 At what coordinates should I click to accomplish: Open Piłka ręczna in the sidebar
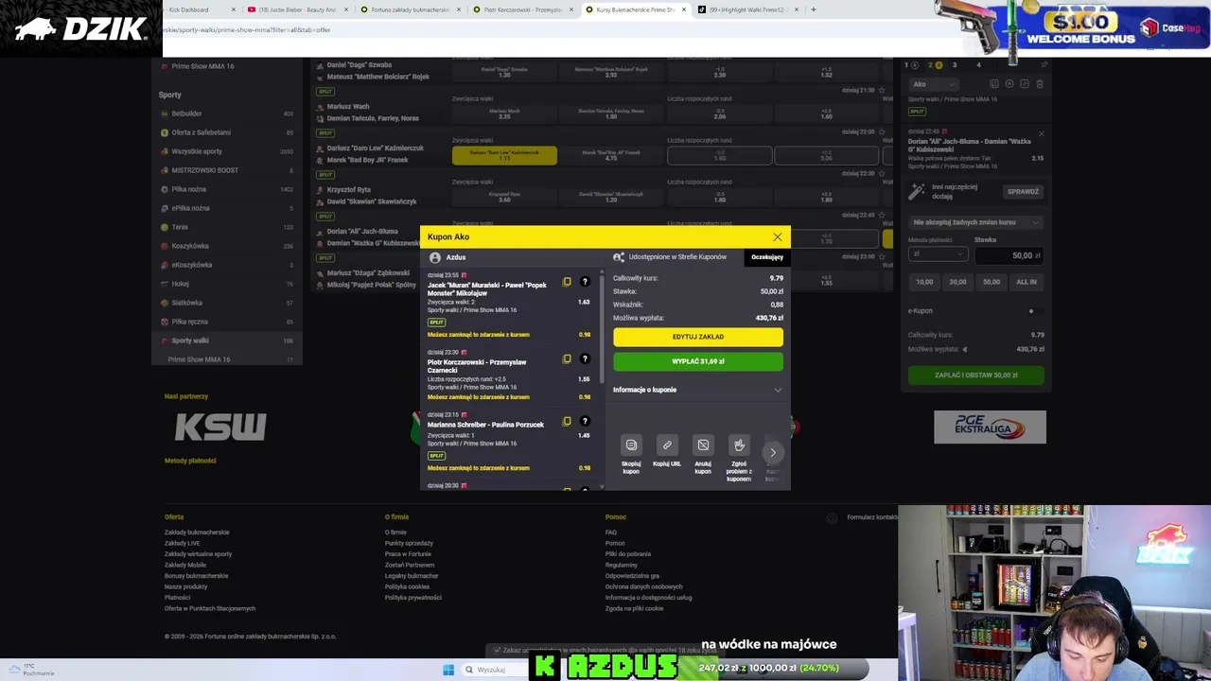[x=227, y=322]
